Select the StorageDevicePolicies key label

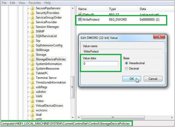tap(51, 59)
